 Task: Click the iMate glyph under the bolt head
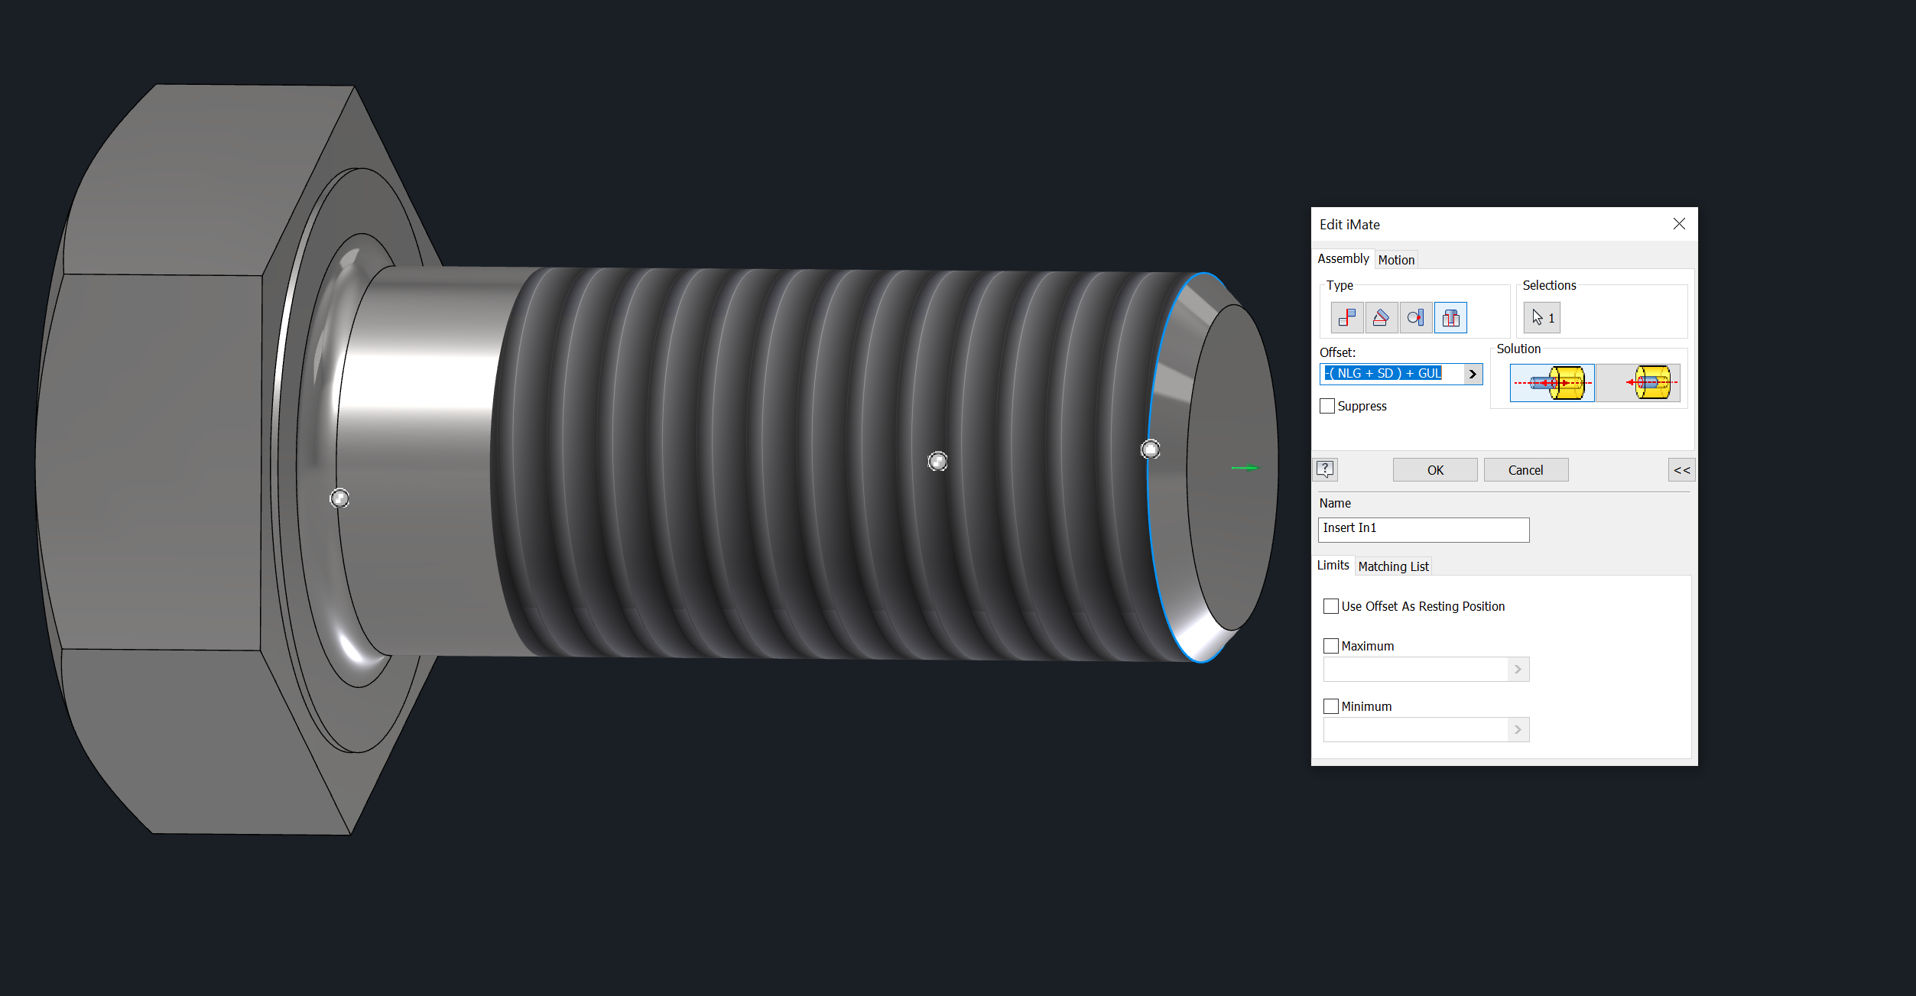(x=339, y=498)
